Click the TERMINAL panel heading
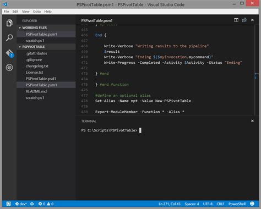Viewport: 261px width, 209px height. coord(89,121)
